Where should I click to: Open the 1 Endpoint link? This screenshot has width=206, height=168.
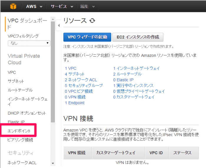[75, 103]
